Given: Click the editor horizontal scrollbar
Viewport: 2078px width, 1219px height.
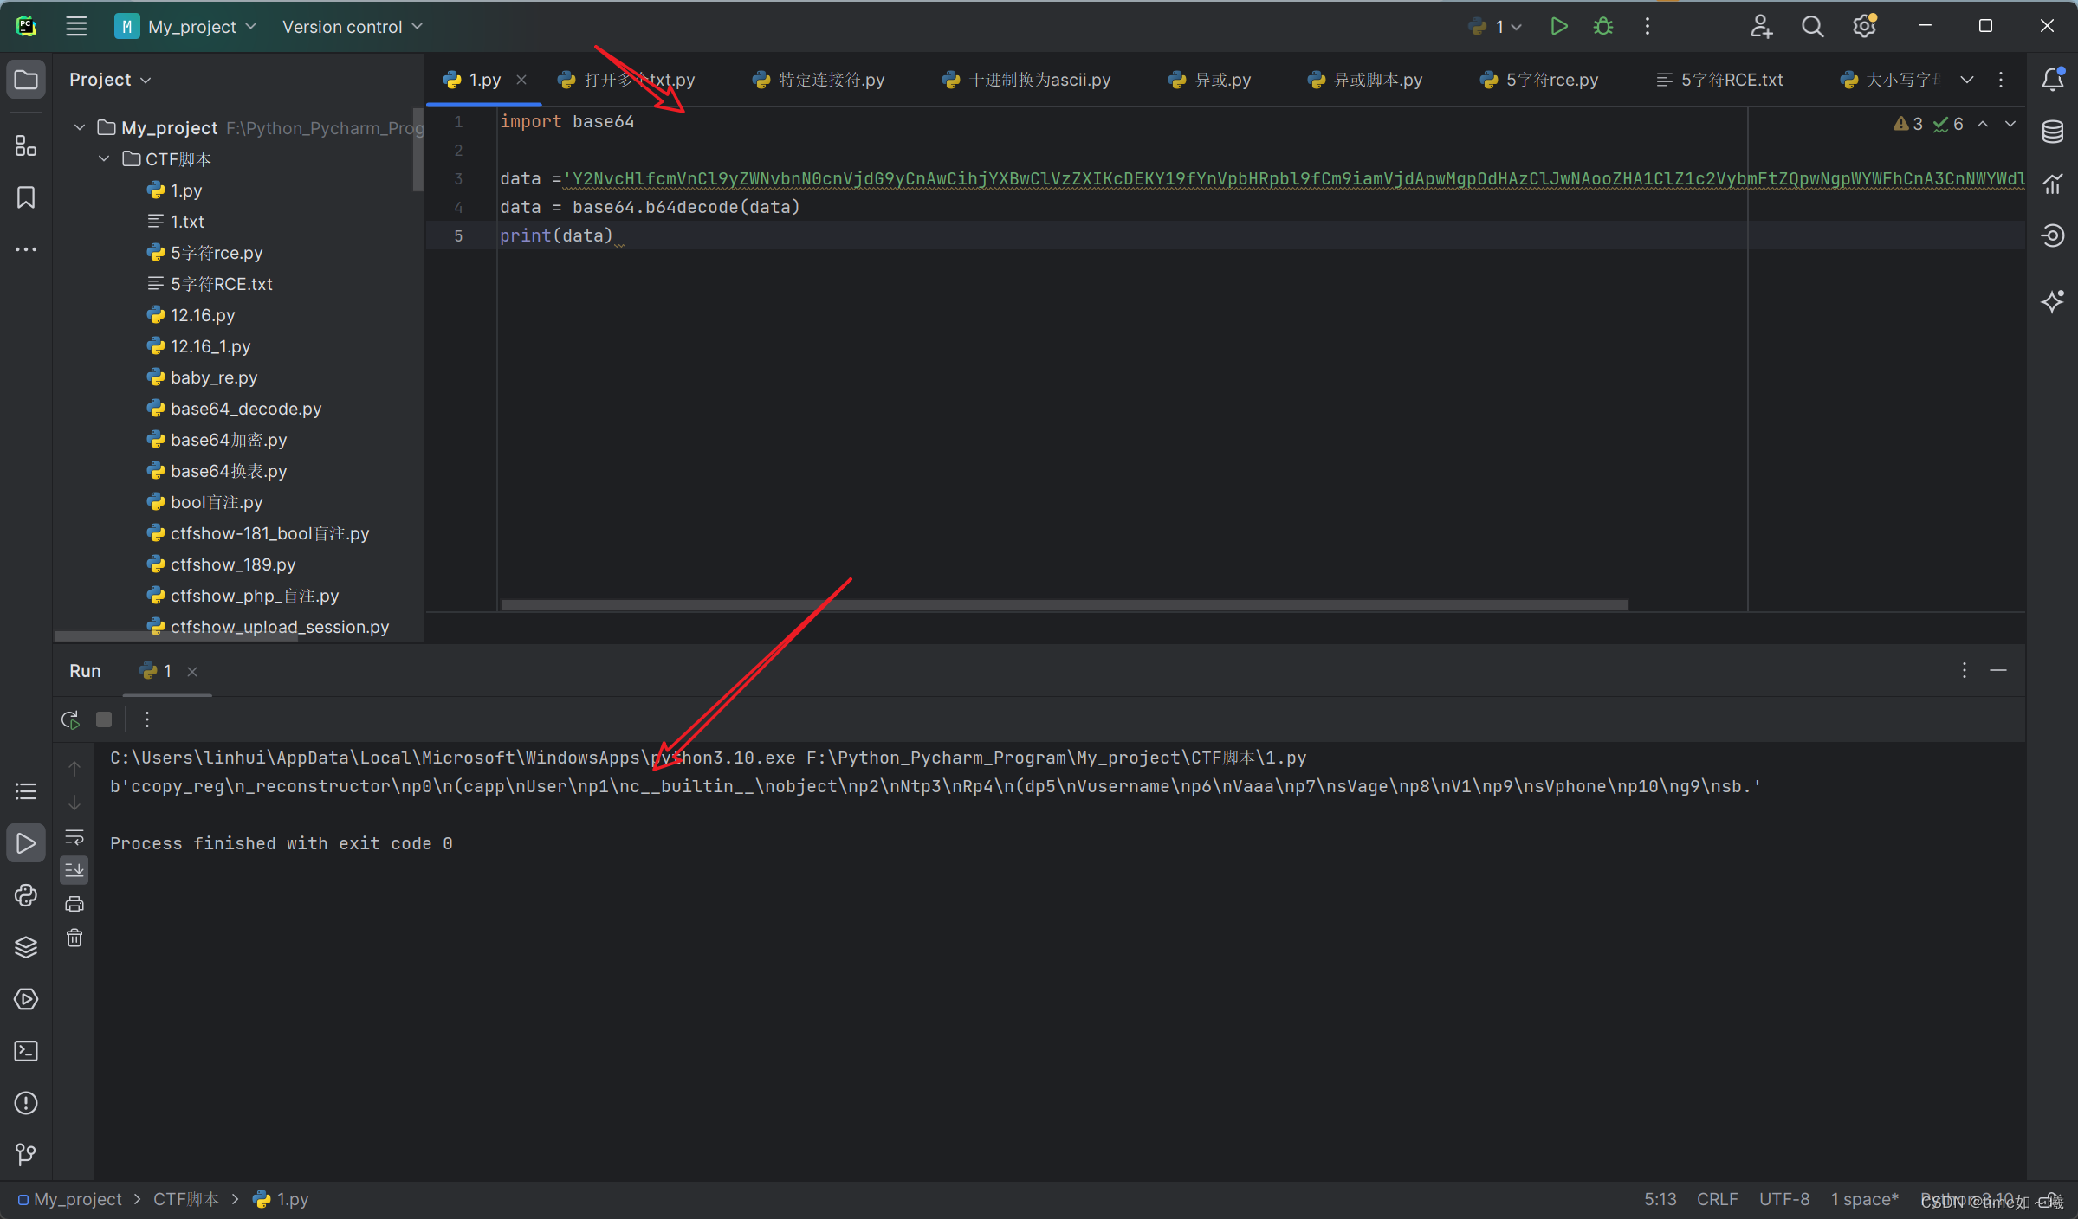Looking at the screenshot, I should click(x=1065, y=605).
